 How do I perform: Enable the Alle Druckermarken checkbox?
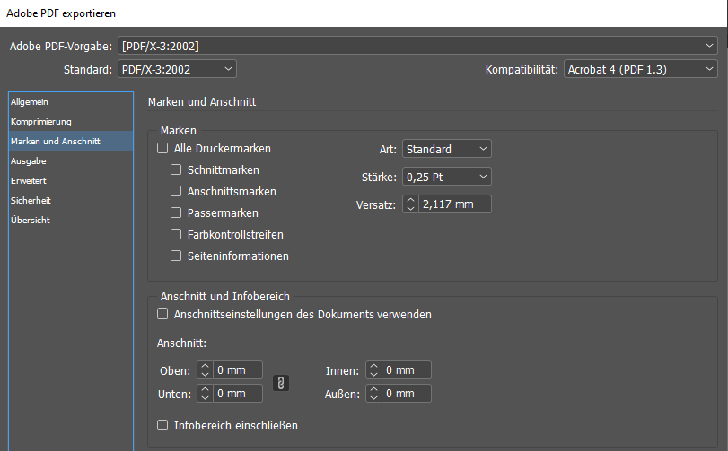(162, 149)
